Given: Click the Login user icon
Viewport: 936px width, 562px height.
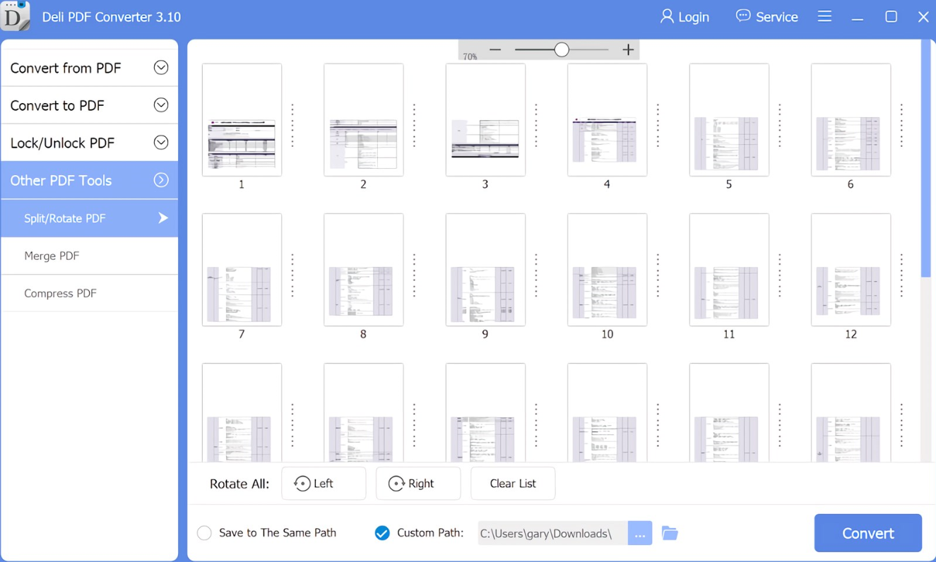Looking at the screenshot, I should (x=666, y=16).
